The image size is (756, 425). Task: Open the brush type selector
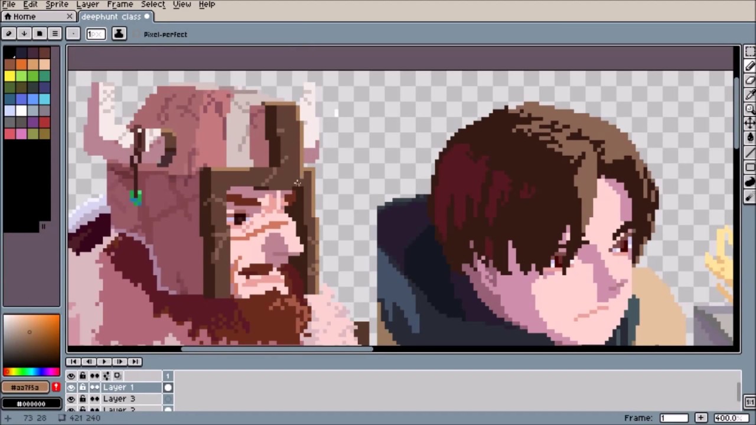point(73,34)
